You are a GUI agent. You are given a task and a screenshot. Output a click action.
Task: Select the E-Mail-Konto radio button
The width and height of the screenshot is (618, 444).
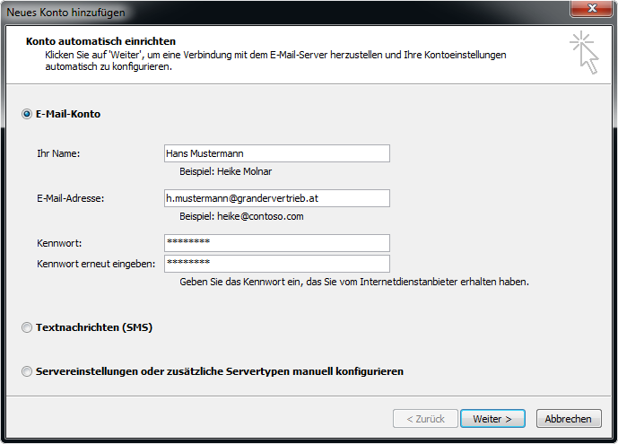tap(27, 114)
